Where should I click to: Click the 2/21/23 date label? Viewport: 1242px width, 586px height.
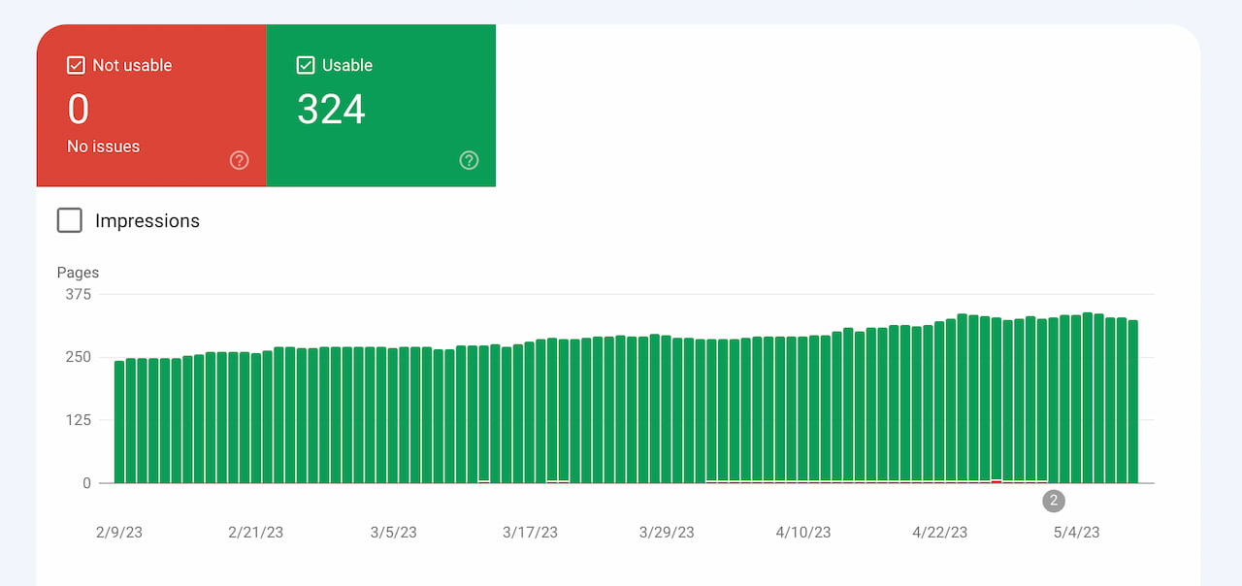pos(256,532)
